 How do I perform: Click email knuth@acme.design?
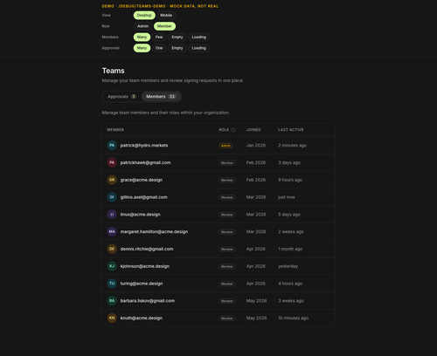pos(142,318)
